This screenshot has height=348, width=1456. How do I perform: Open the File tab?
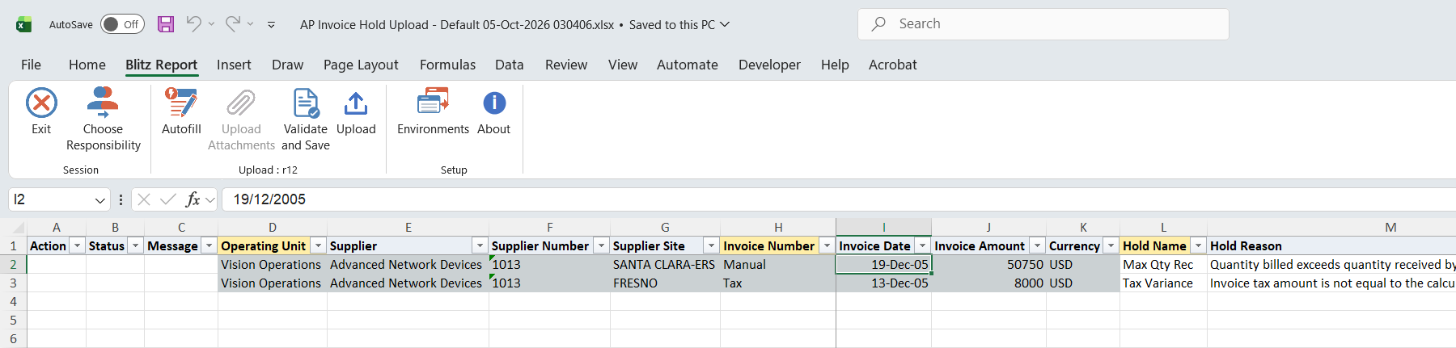click(31, 65)
